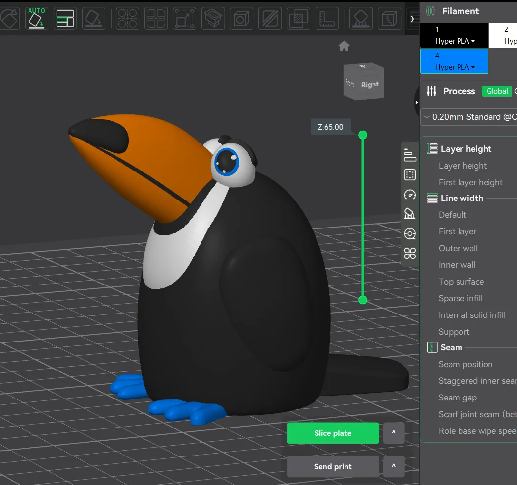Click the Arrange layout toolbar icon
This screenshot has height=485, width=517.
pyautogui.click(x=65, y=18)
